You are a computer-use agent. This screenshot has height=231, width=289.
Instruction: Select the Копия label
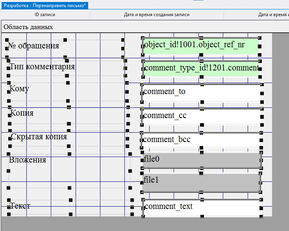click(22, 113)
